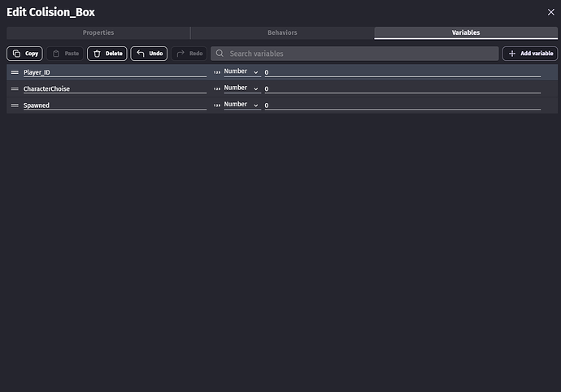The image size is (561, 392).
Task: Open the type dropdown for Player_ID
Action: click(x=241, y=71)
